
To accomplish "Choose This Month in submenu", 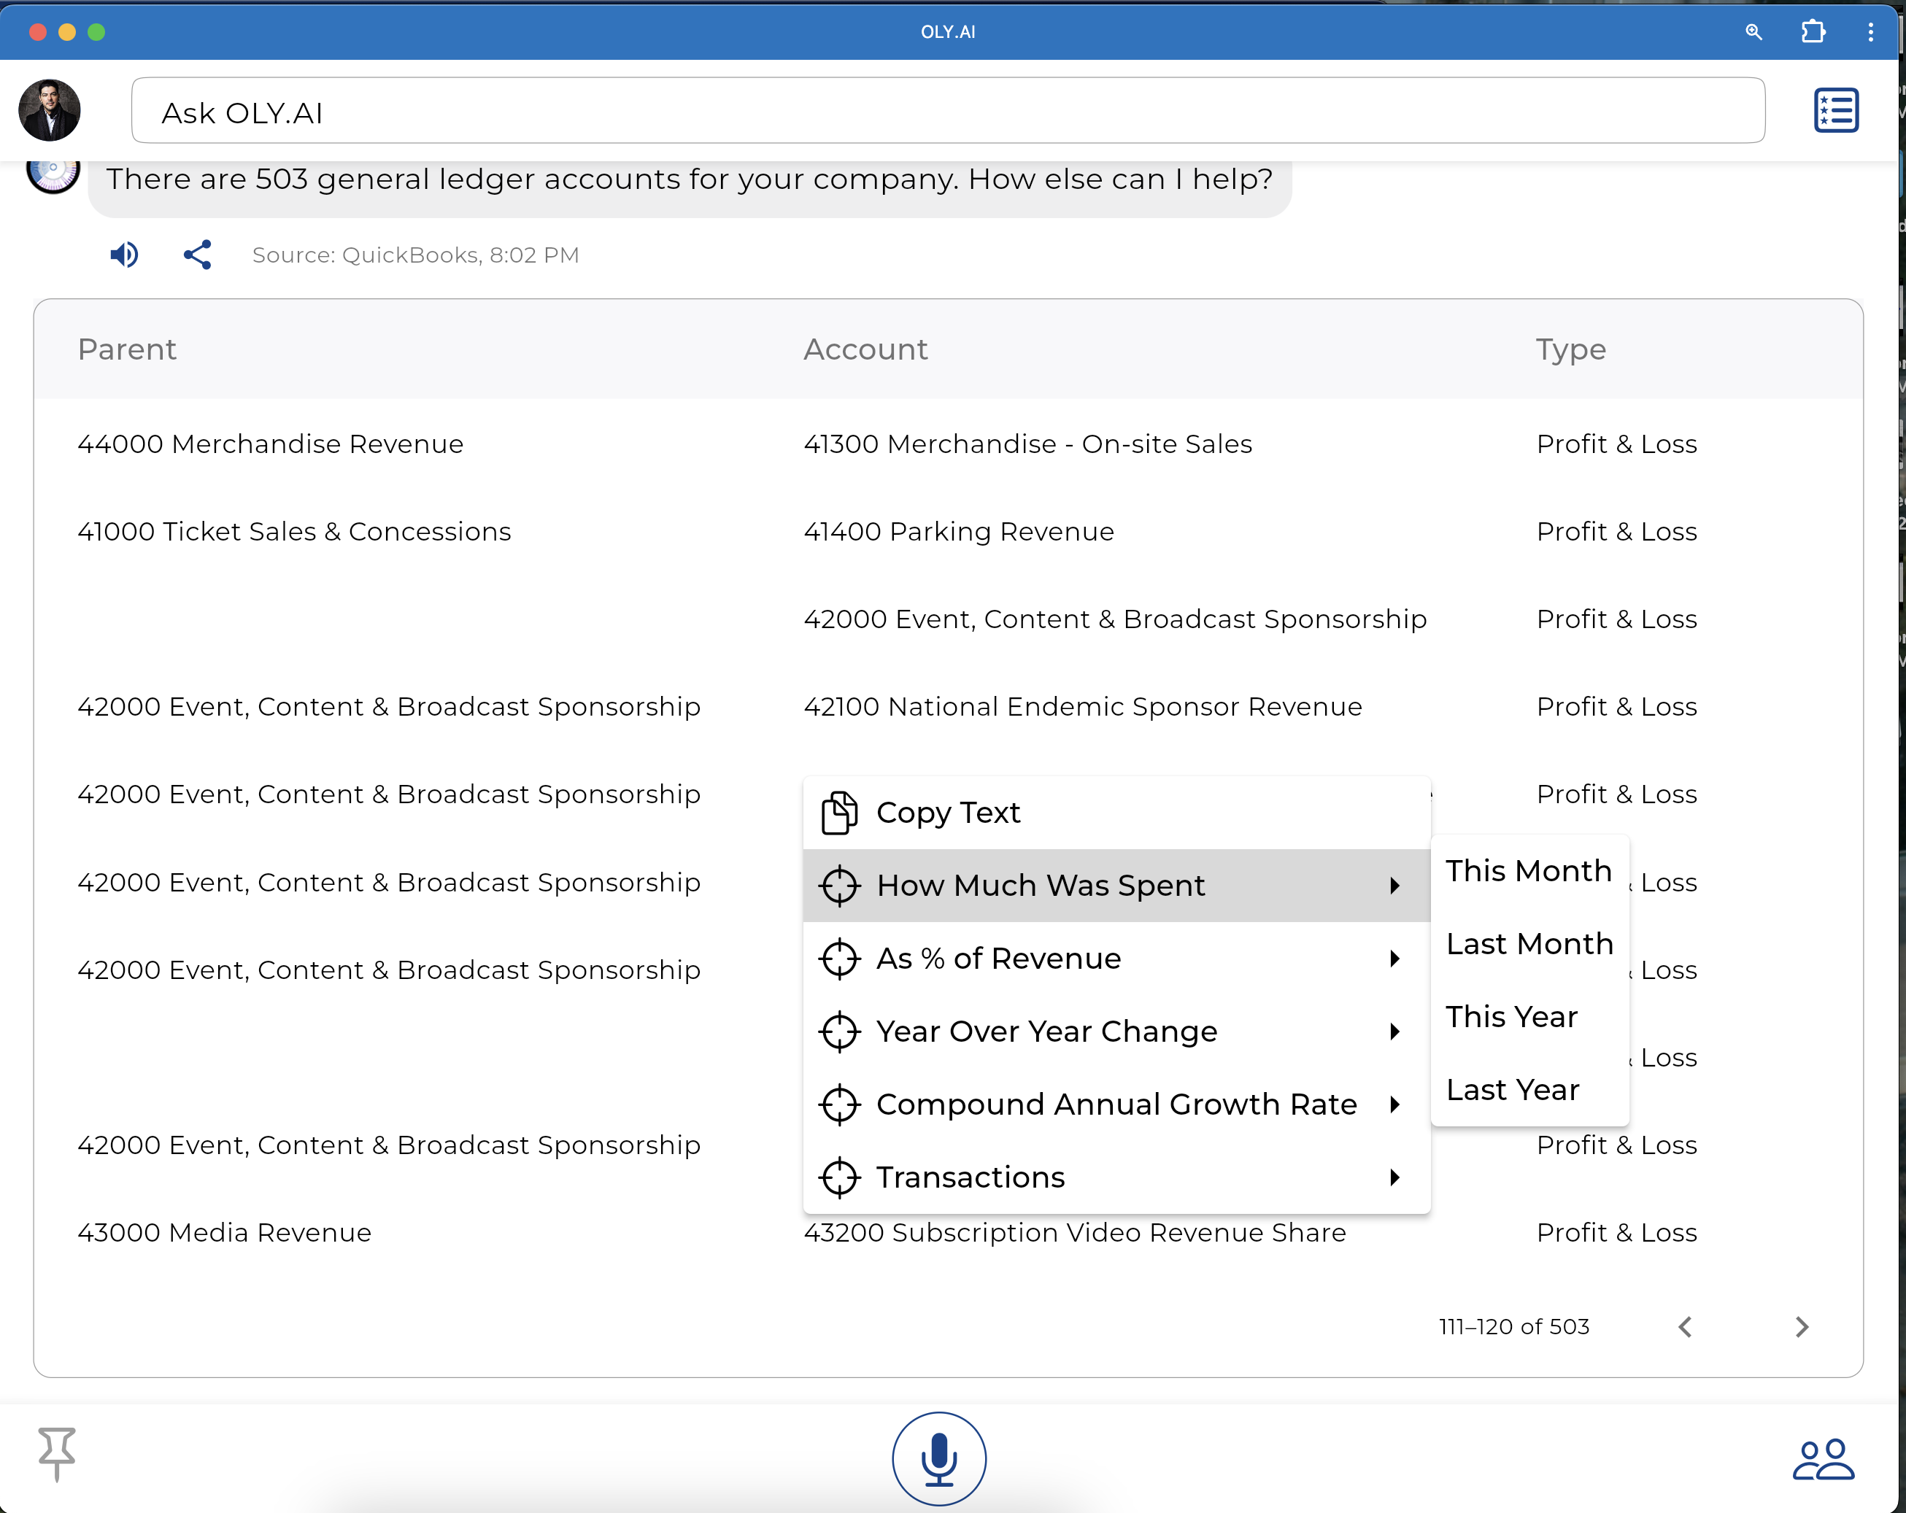I will pyautogui.click(x=1529, y=870).
